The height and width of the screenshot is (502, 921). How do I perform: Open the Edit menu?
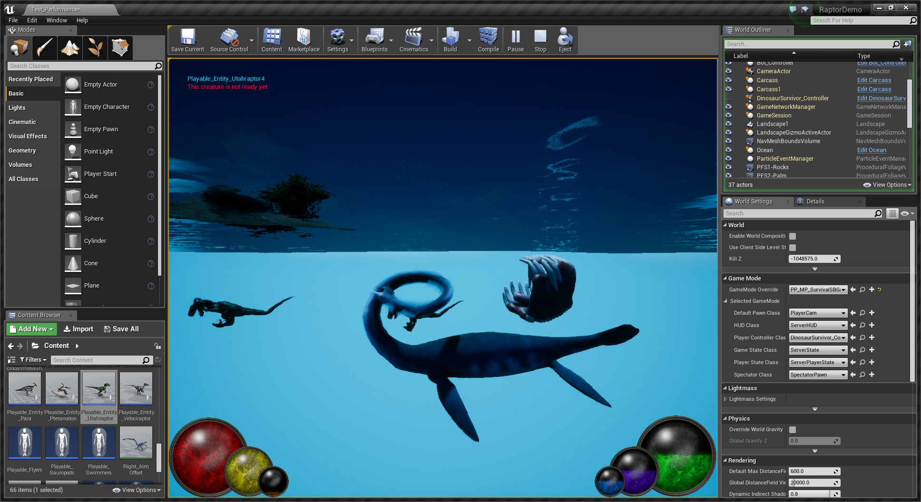pyautogui.click(x=32, y=20)
